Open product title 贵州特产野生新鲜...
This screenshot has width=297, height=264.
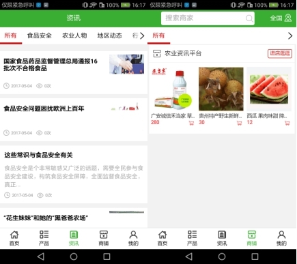221,116
